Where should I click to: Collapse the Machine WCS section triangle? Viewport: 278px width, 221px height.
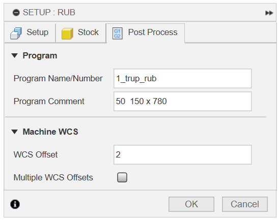15,132
